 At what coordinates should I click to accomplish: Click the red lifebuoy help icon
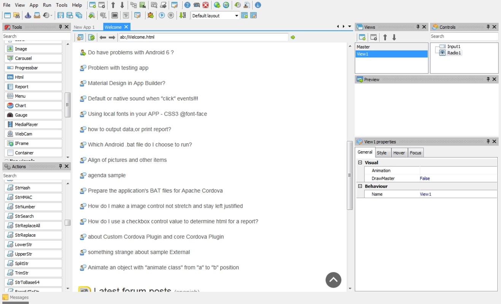205,5
